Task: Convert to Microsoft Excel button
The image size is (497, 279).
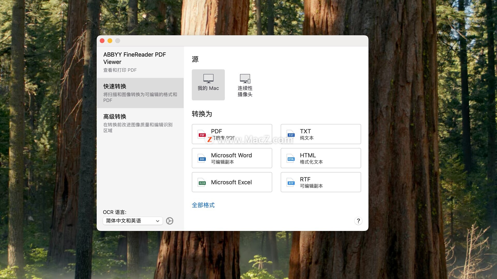Action: pyautogui.click(x=232, y=182)
